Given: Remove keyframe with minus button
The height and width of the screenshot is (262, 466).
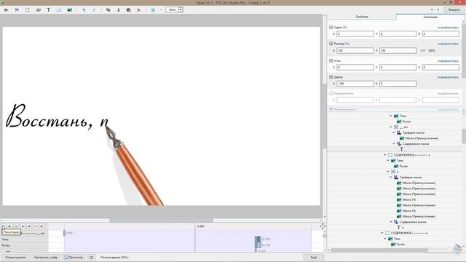Looking at the screenshot, I should (x=36, y=226).
